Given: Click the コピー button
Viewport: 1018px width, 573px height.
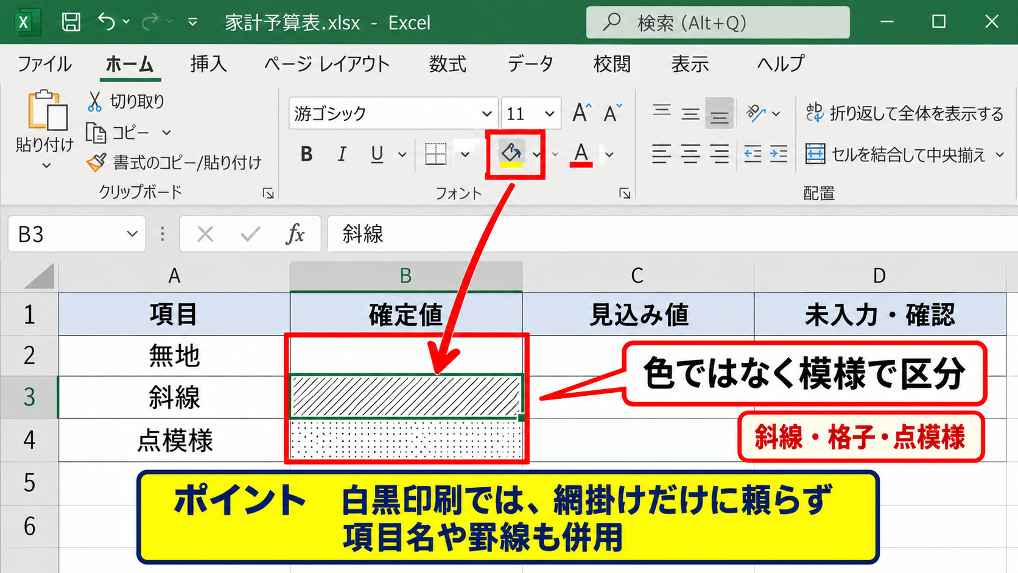Looking at the screenshot, I should click(x=119, y=132).
